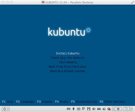Open virtual machine configuration gear button
The height and width of the screenshot is (112, 135).
coord(118,109)
